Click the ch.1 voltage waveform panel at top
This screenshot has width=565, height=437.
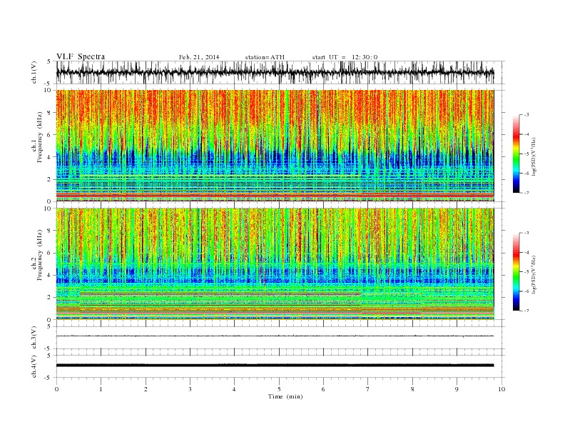click(280, 72)
